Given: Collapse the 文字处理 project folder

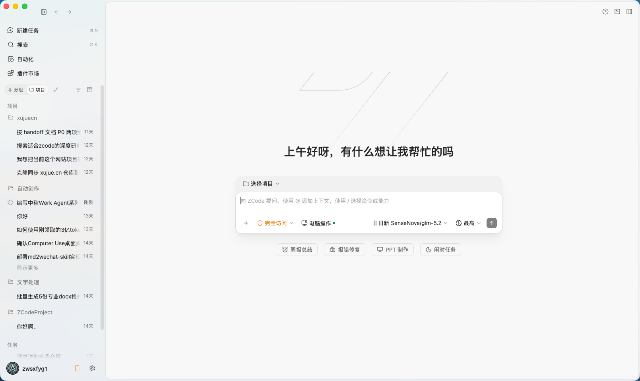Looking at the screenshot, I should coord(52,282).
